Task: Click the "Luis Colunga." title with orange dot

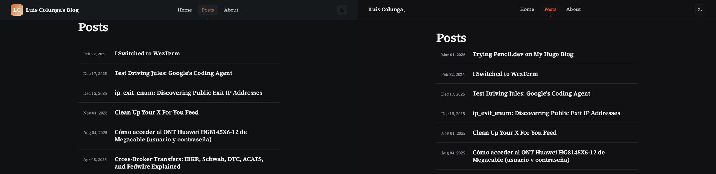Action: [386, 9]
